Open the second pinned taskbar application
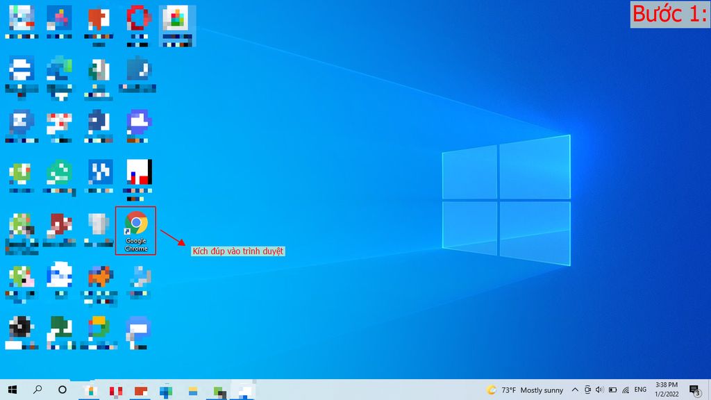Image resolution: width=711 pixels, height=400 pixels. coord(115,390)
